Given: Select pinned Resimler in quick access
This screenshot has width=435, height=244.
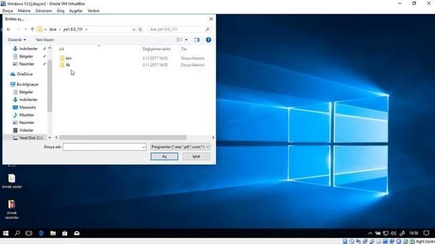Looking at the screenshot, I should (x=27, y=64).
